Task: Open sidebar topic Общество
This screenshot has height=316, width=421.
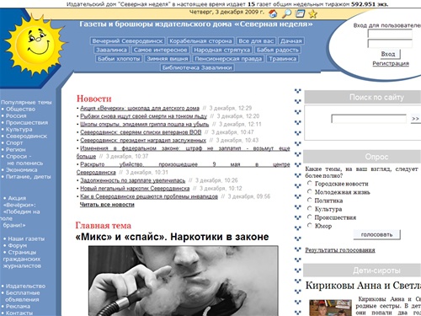Action: pos(20,109)
